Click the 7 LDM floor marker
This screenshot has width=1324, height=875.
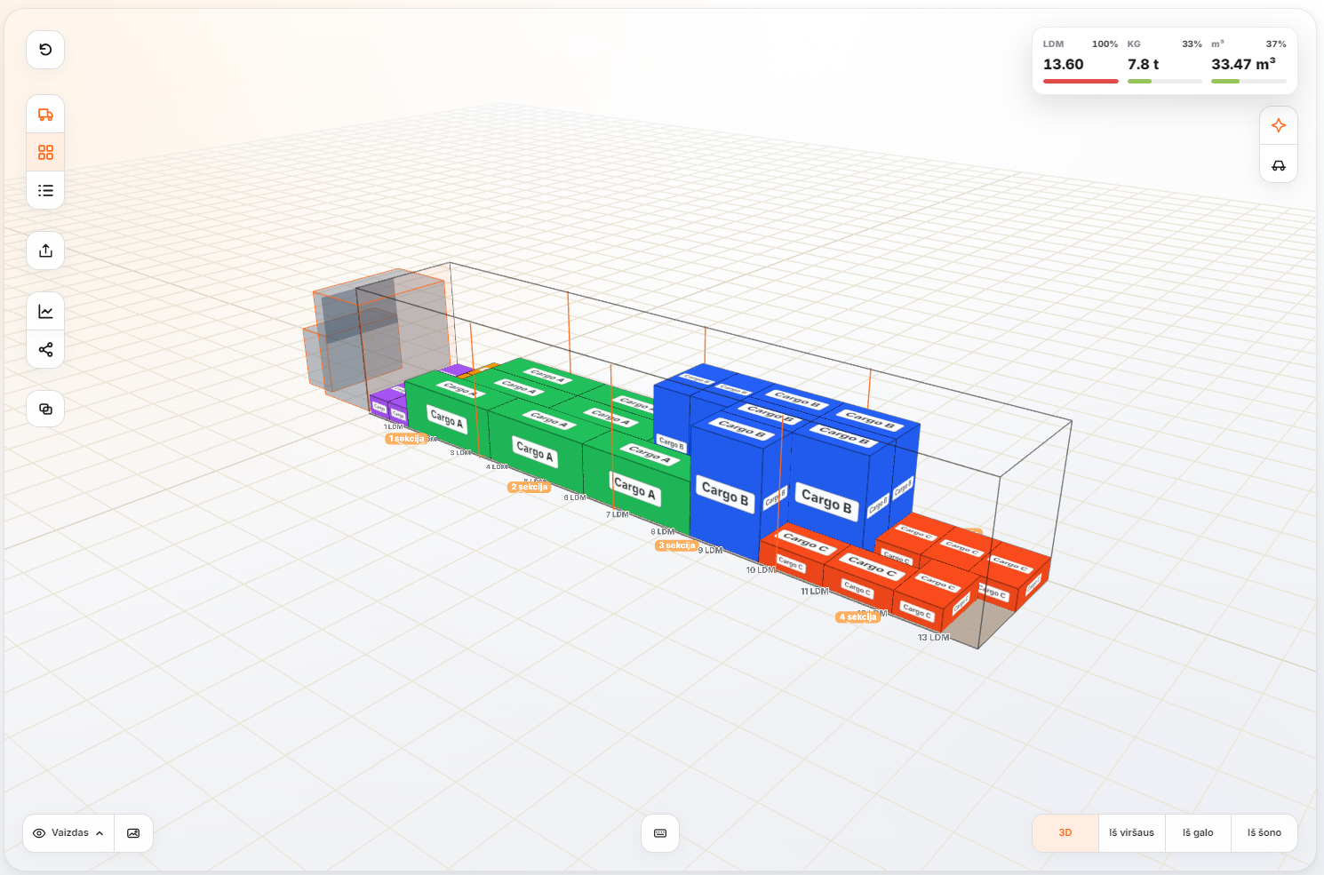click(618, 514)
